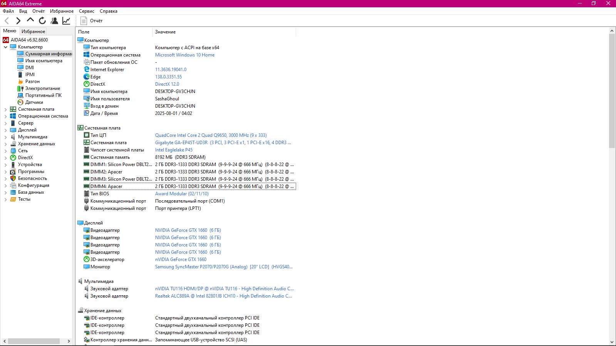Open the graph chart toolbar icon
This screenshot has width=616, height=346.
pos(66,21)
